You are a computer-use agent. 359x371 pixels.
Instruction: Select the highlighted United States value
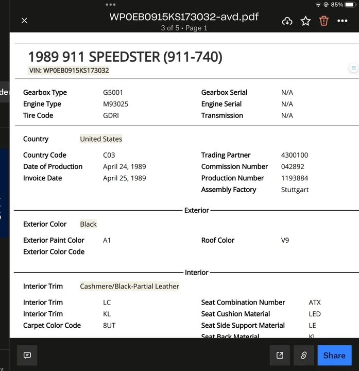pos(101,139)
